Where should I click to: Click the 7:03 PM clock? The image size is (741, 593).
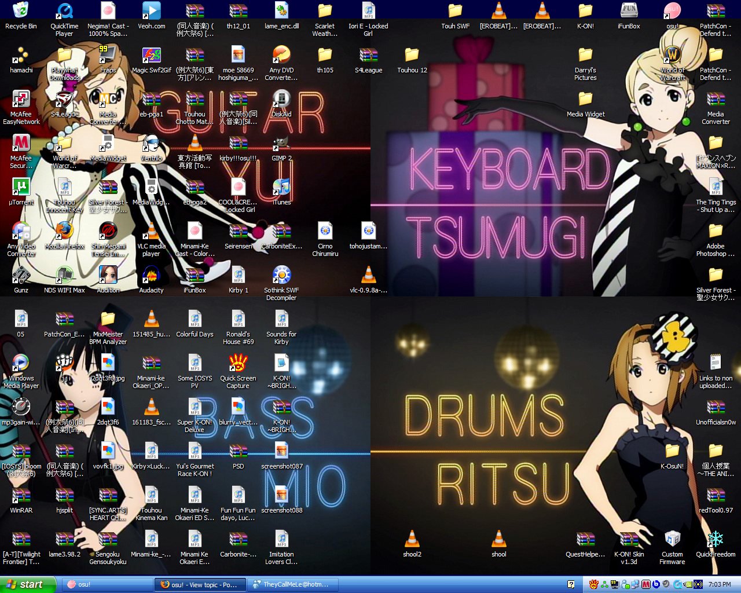[719, 584]
